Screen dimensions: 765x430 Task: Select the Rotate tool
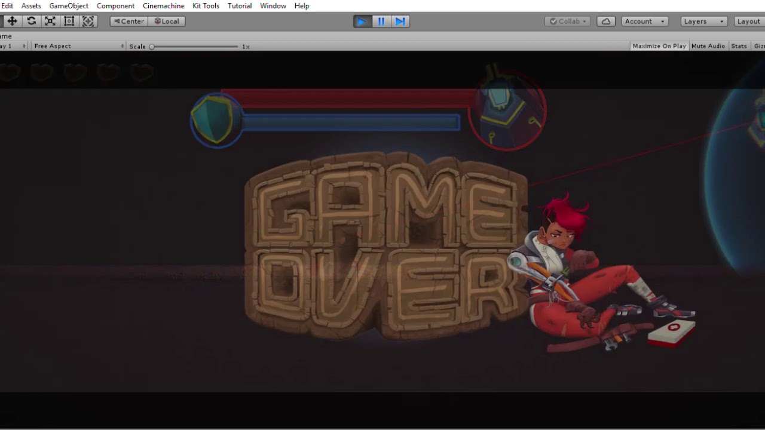pyautogui.click(x=31, y=21)
